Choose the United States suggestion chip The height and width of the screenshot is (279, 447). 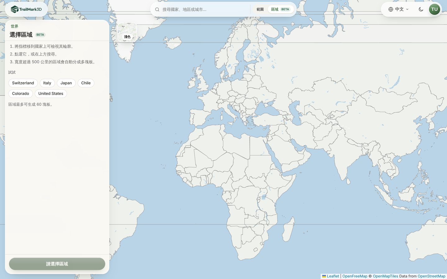coord(51,94)
